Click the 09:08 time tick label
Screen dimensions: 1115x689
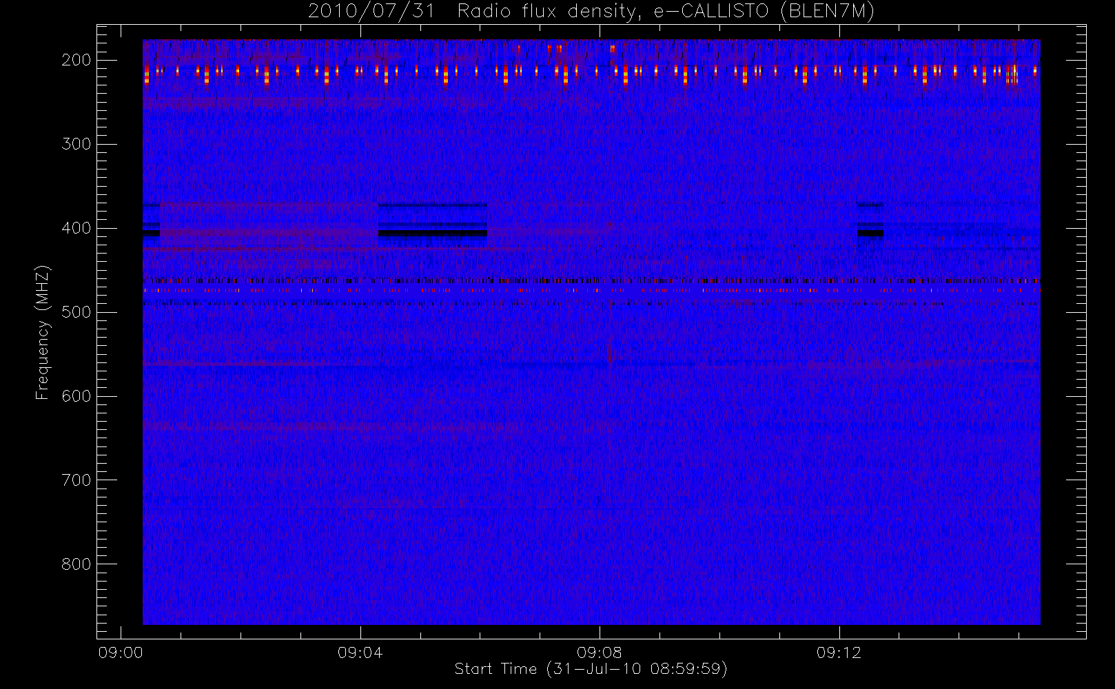coord(600,652)
